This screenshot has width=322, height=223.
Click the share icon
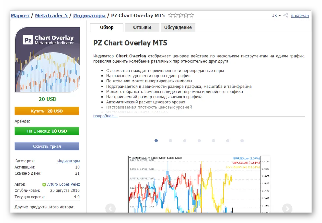pyautogui.click(x=286, y=15)
